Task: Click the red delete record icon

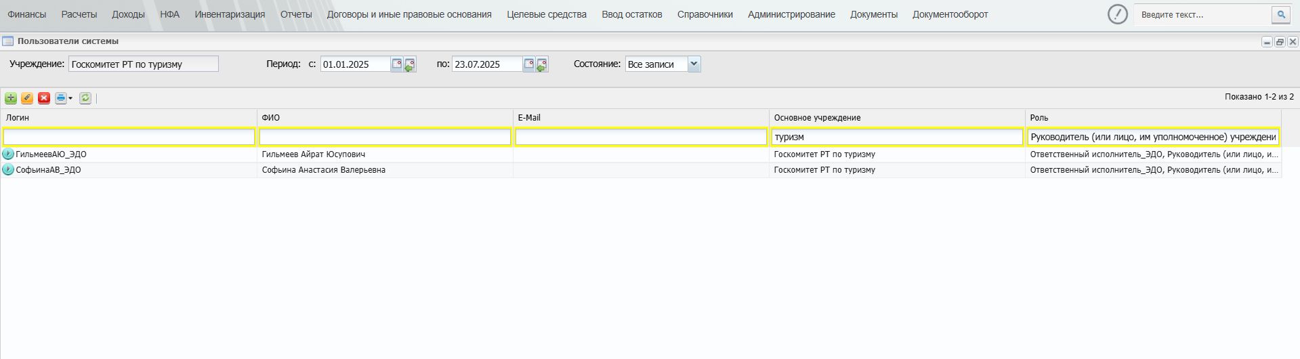Action: pos(44,98)
